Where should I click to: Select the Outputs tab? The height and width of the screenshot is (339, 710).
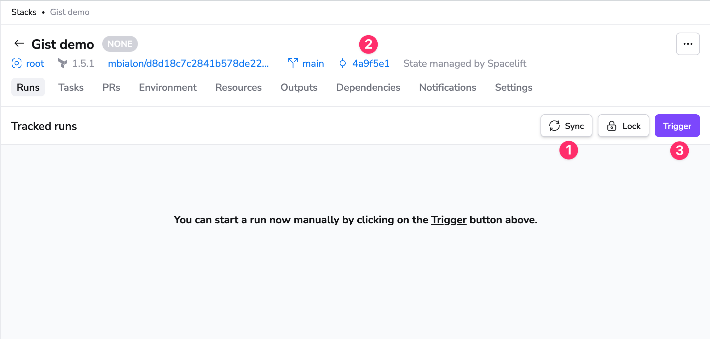(299, 87)
